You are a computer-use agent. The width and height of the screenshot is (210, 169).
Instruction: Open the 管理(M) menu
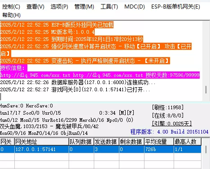pos(84,7)
